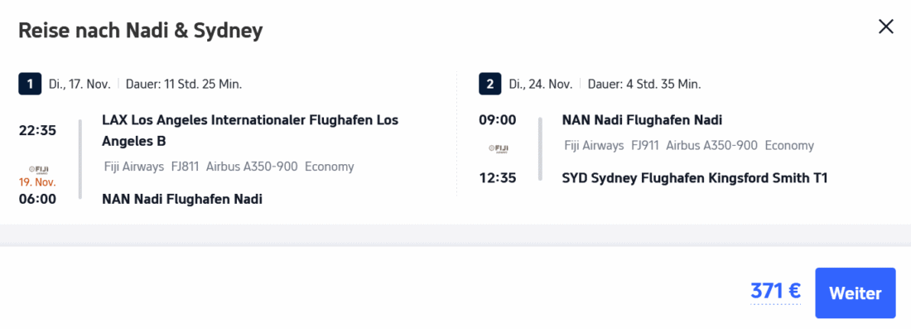Click the FJ811 flight number
Viewport: 911px width, 329px height.
[185, 167]
